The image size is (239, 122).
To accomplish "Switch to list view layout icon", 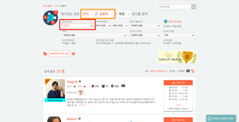I will tap(193, 71).
